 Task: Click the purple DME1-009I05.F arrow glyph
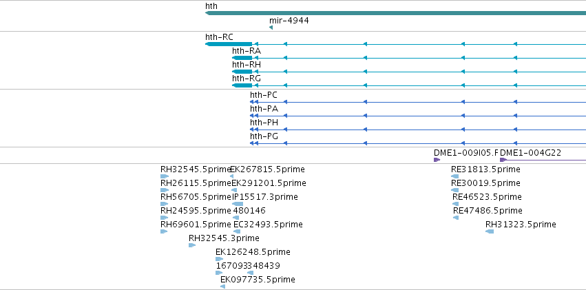click(437, 160)
